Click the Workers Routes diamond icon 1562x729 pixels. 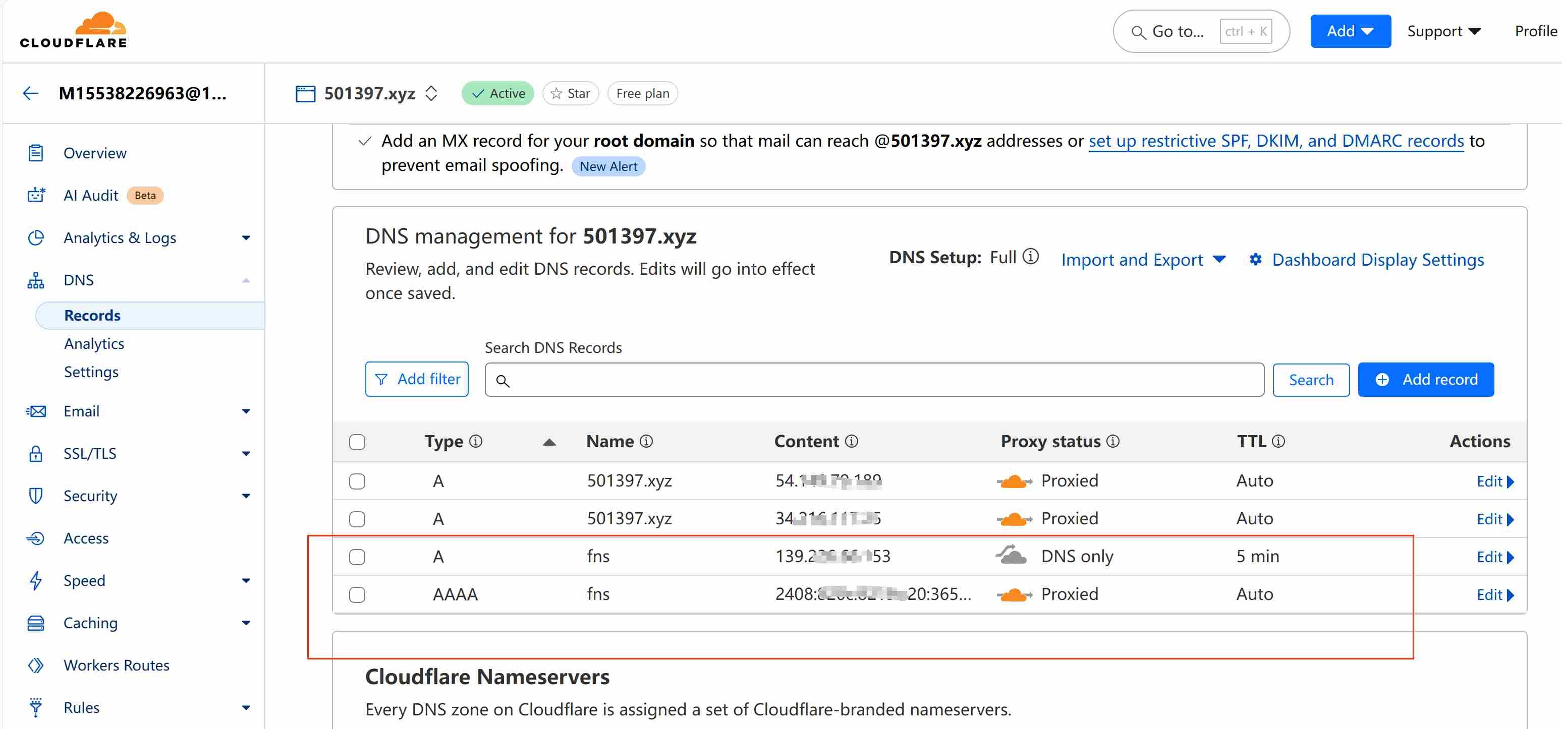point(36,665)
